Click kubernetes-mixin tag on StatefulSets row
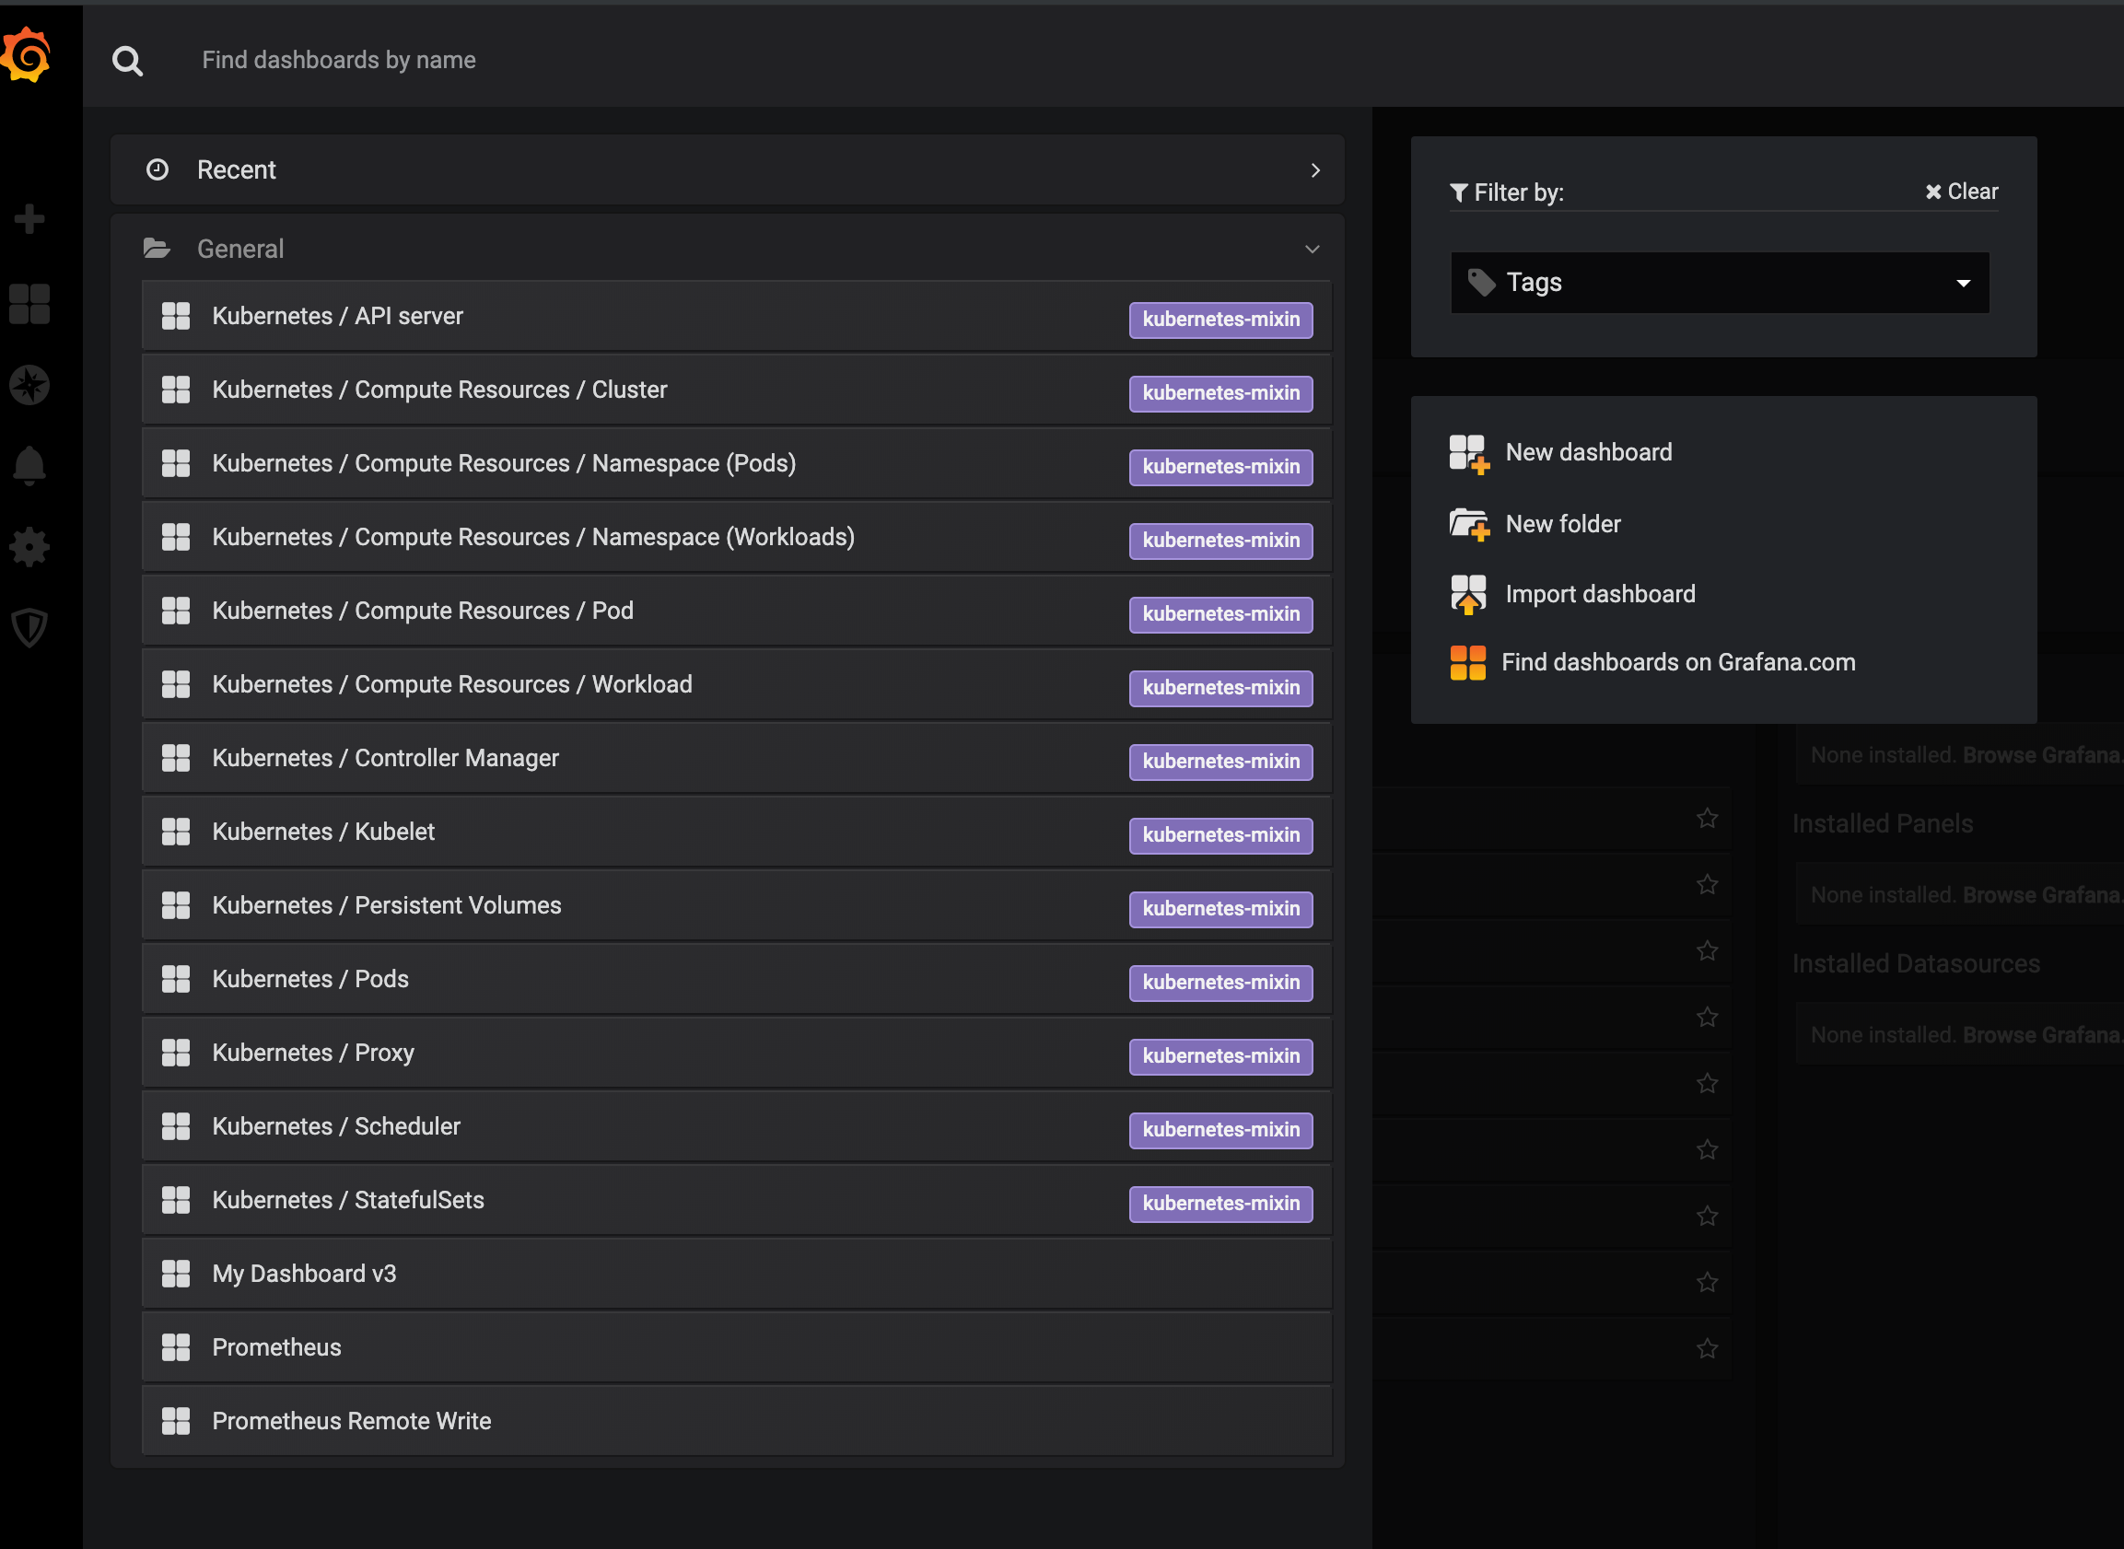This screenshot has height=1549, width=2124. 1220,1204
